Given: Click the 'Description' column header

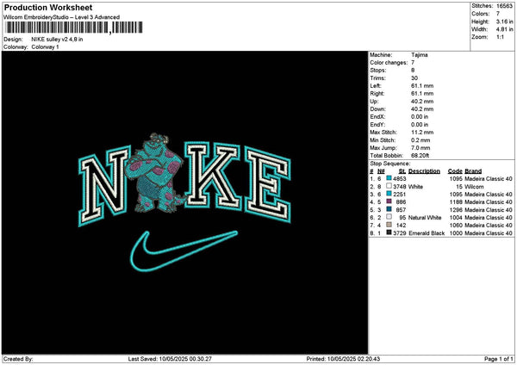Looking at the screenshot, I should coord(424,171).
